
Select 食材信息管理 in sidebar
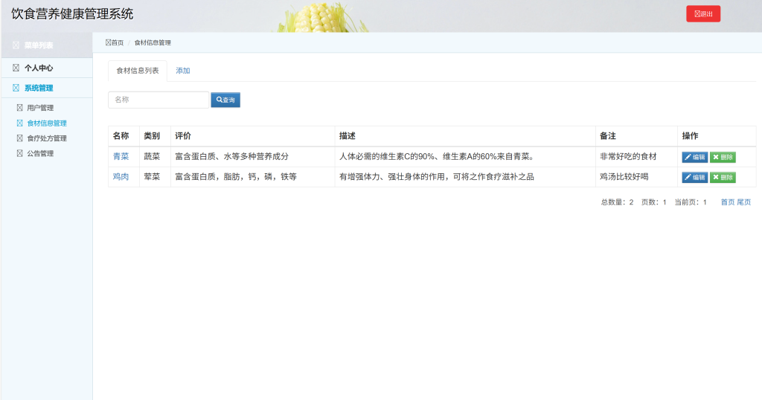tap(47, 123)
